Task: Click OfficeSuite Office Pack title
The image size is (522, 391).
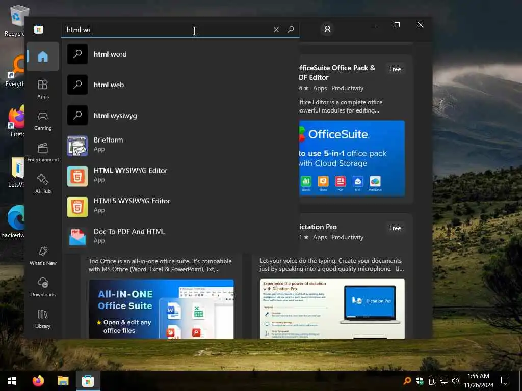Action: [x=337, y=72]
